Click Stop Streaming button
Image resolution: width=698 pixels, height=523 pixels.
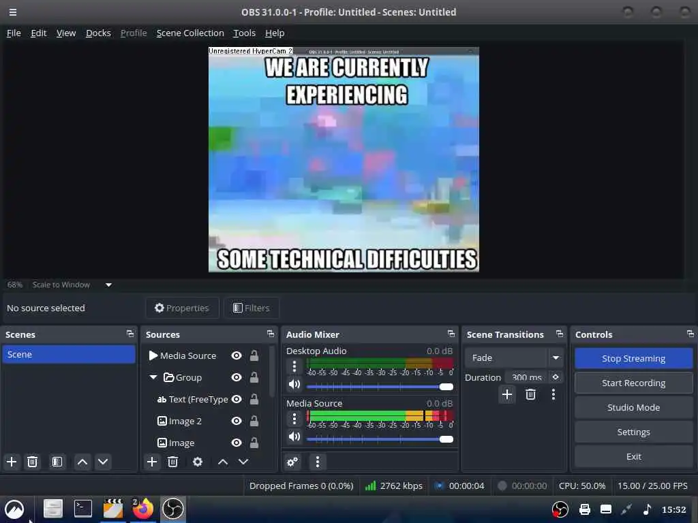click(x=633, y=358)
